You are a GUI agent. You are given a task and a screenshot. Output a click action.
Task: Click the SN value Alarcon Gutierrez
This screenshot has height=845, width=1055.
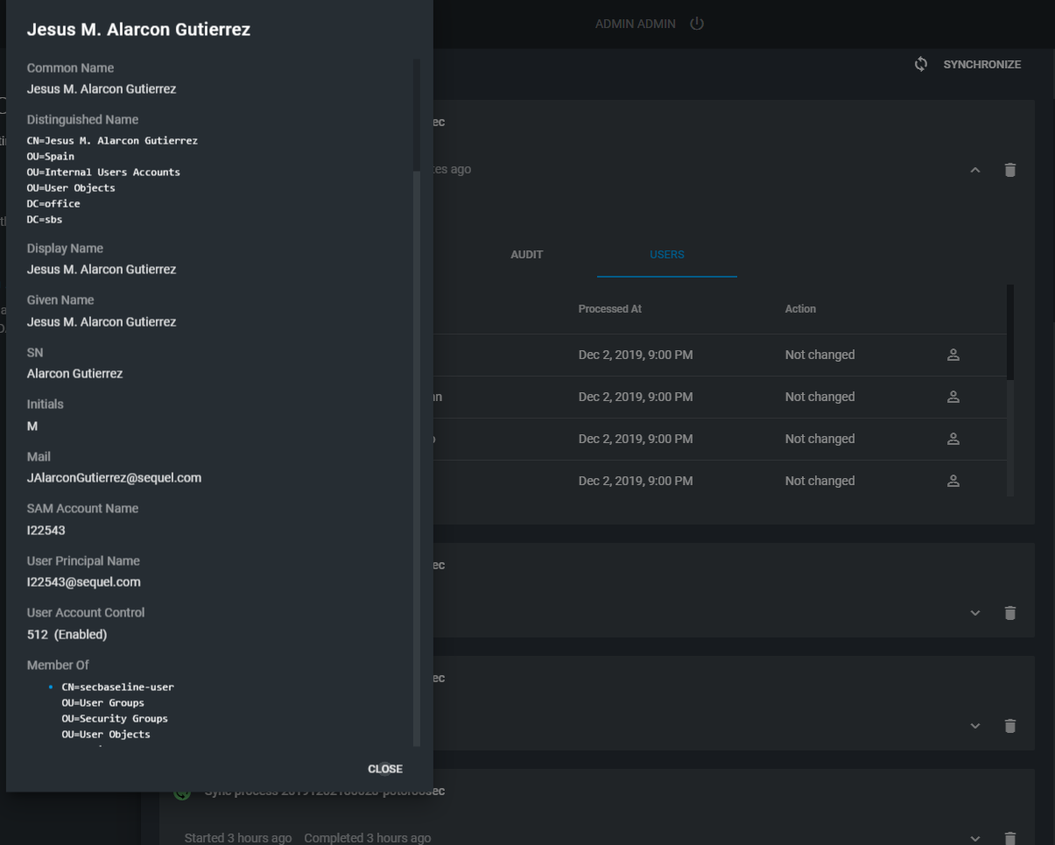75,374
